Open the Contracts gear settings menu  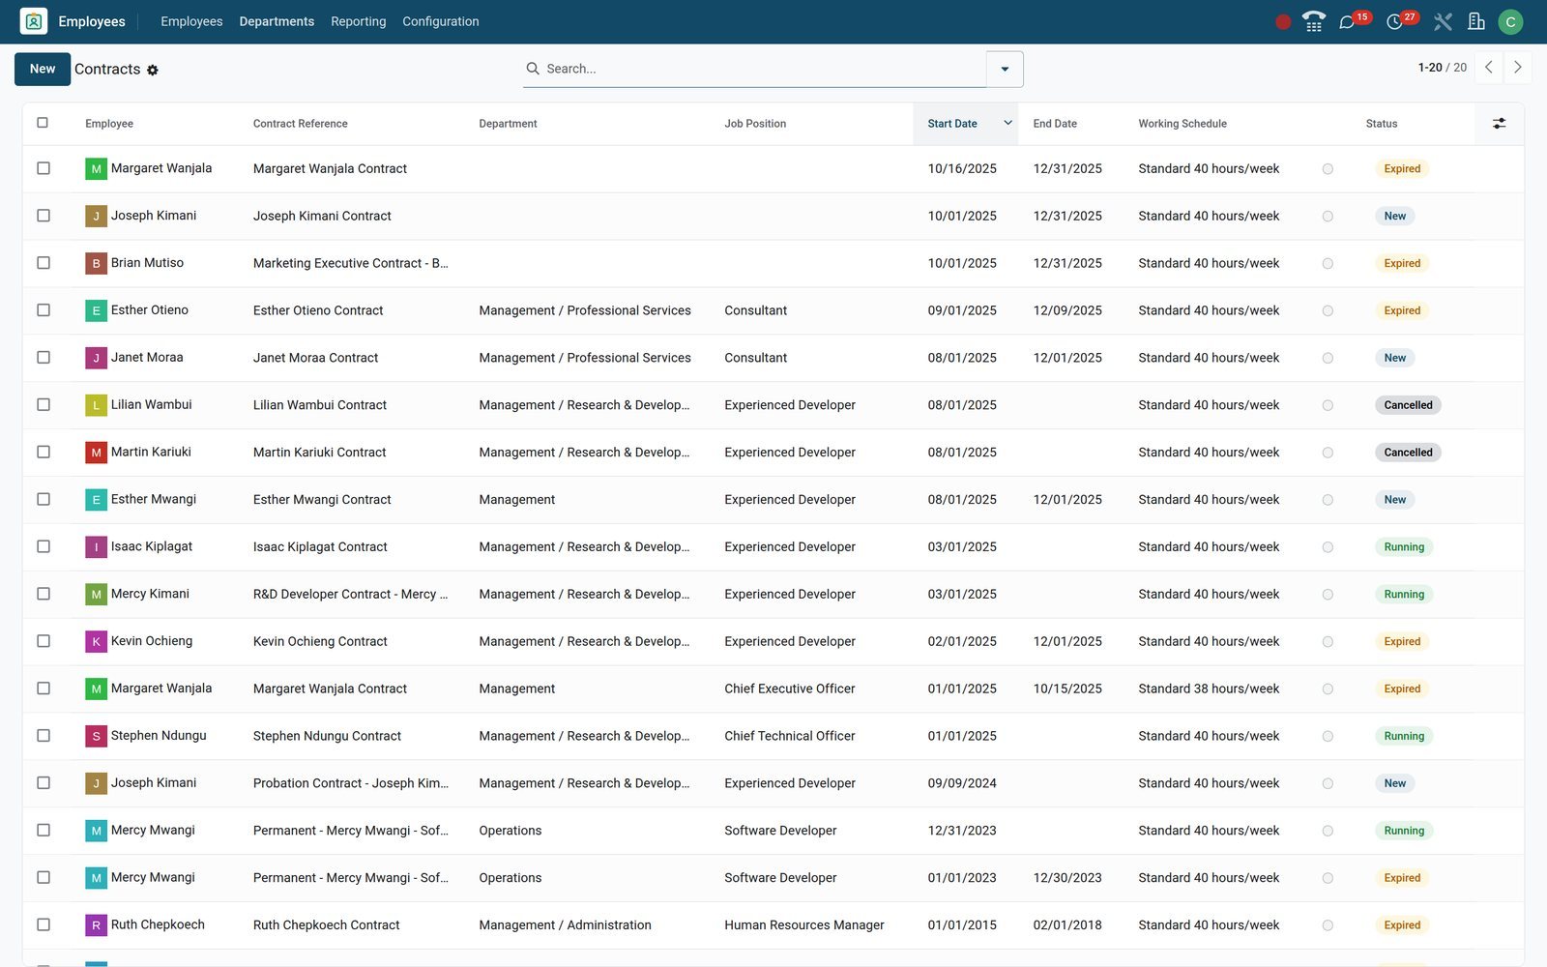153,70
